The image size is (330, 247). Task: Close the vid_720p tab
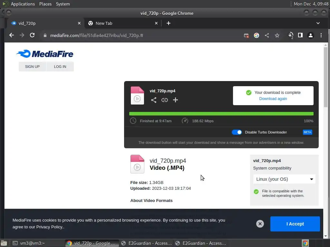pyautogui.click(x=79, y=23)
